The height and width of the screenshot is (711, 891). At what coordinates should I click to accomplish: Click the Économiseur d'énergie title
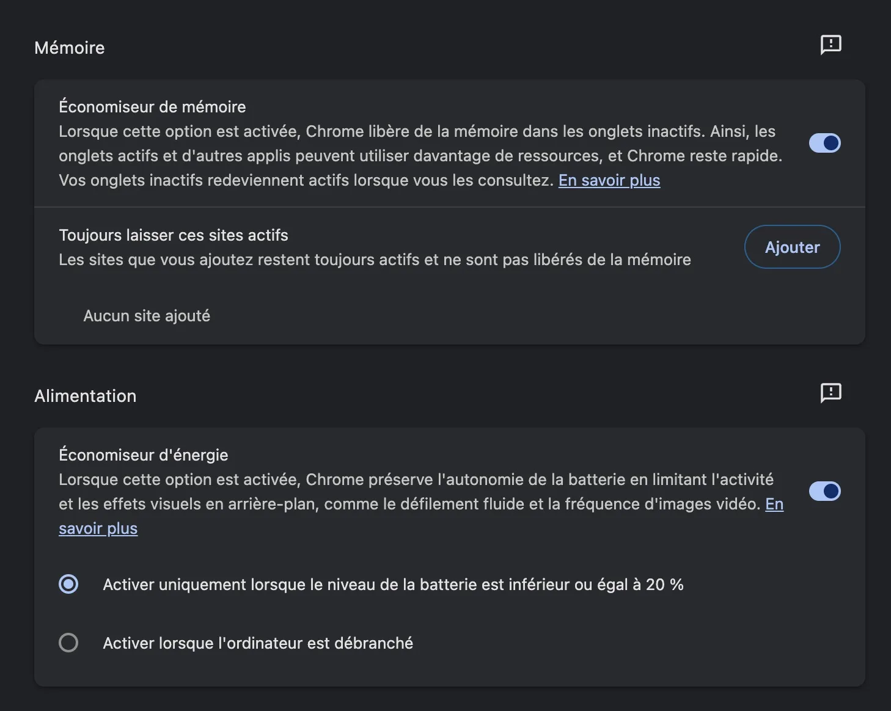click(x=144, y=455)
